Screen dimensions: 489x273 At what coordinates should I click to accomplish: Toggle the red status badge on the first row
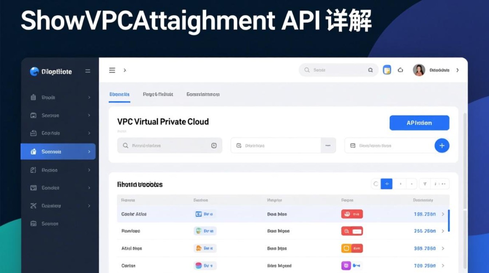(352, 214)
